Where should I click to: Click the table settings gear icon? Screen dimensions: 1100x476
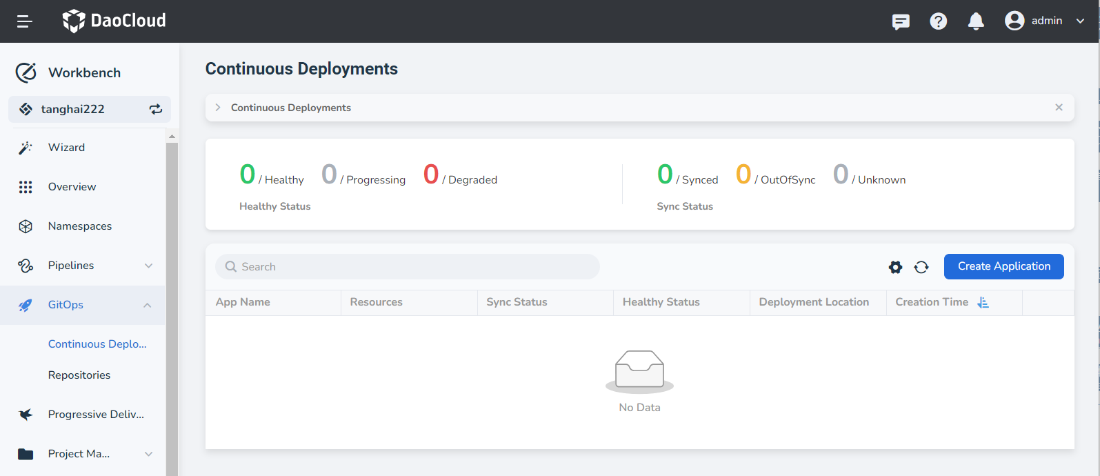pos(895,267)
